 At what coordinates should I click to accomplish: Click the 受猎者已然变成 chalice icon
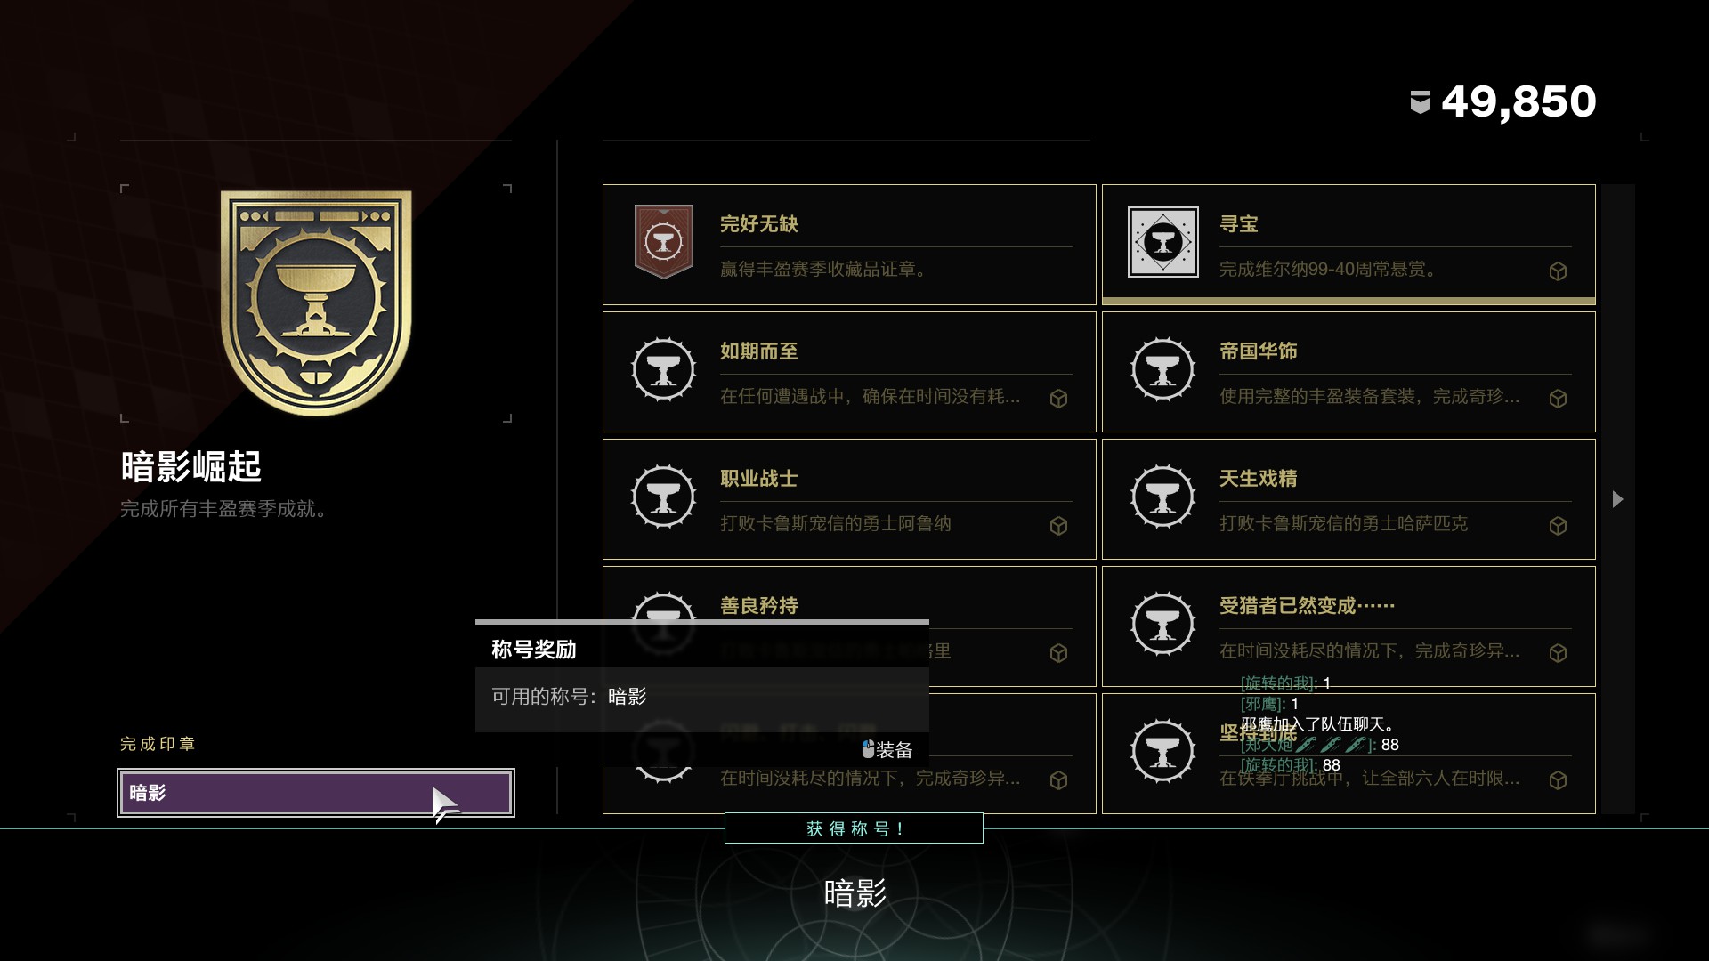click(x=1162, y=624)
